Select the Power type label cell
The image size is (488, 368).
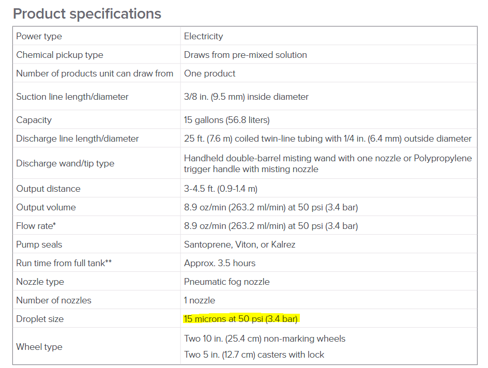click(x=97, y=36)
